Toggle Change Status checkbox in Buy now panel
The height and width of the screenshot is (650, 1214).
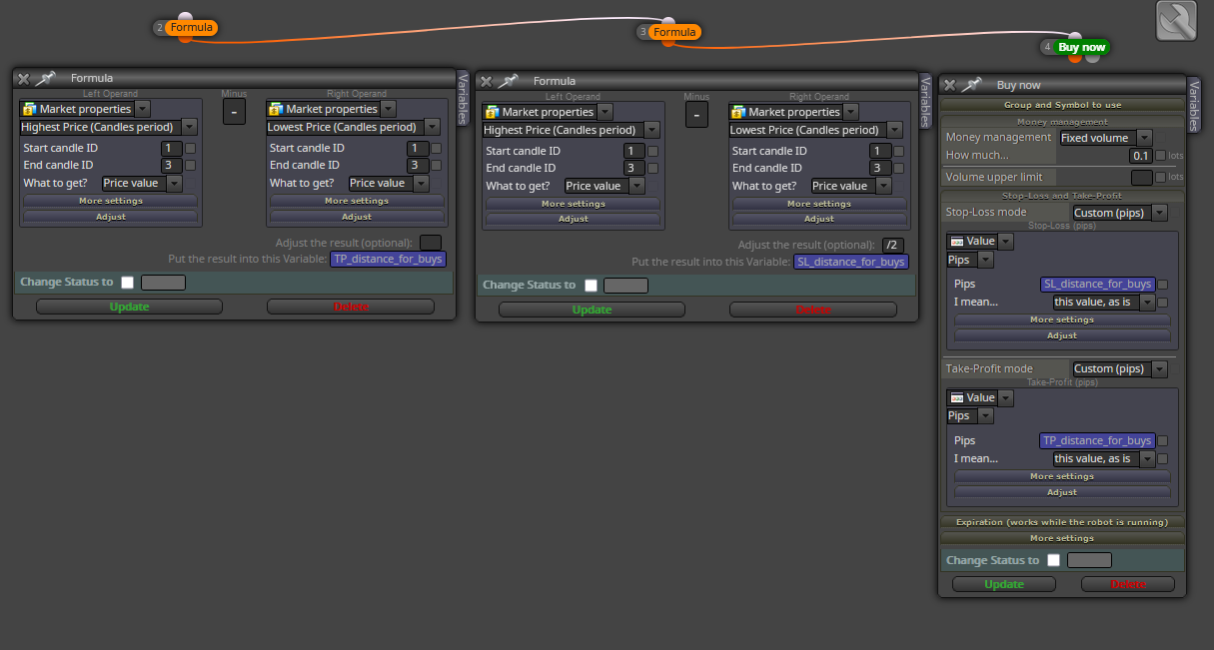point(1054,560)
